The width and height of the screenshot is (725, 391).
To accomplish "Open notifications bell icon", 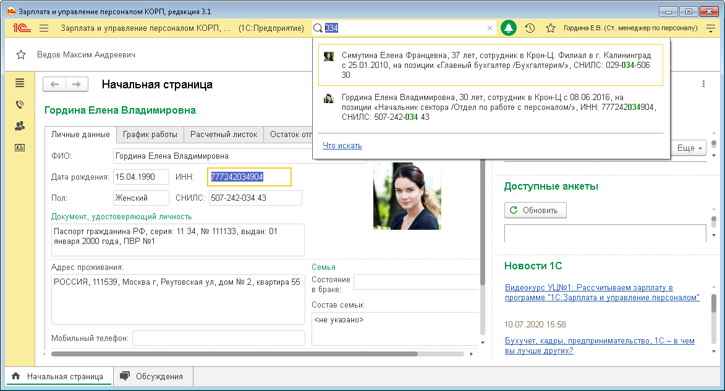I will point(509,28).
